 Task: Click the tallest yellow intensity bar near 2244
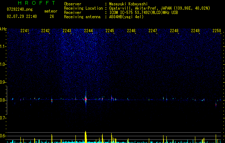[x=85, y=137]
